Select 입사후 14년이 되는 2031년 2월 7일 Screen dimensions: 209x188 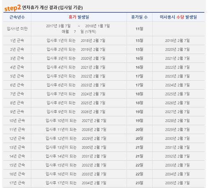click(x=76, y=156)
